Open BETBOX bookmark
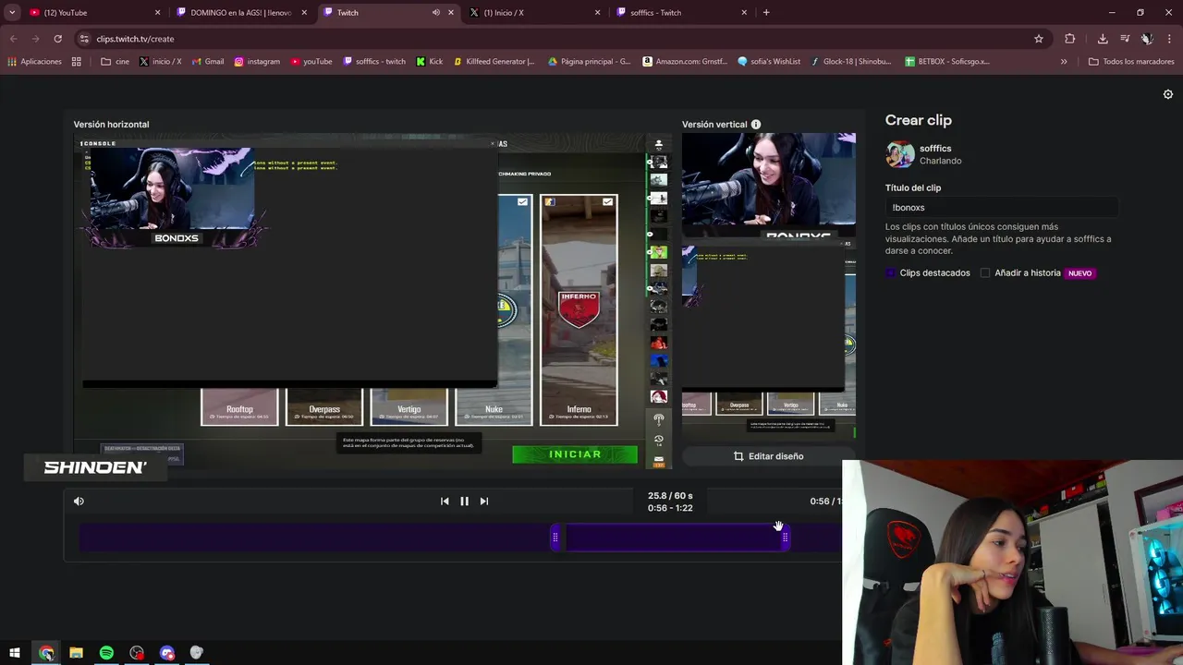The image size is (1183, 665). 946,62
